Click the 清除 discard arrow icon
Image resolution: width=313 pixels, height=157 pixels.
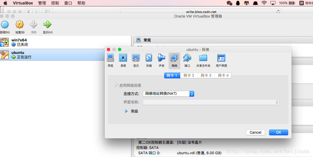[34, 25]
